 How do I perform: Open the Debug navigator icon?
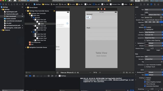(17, 4)
